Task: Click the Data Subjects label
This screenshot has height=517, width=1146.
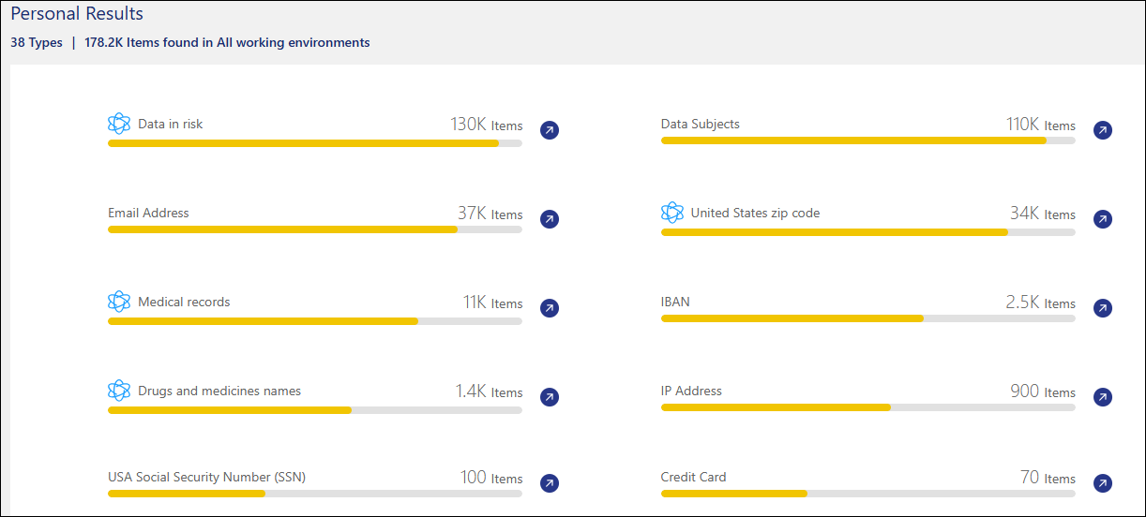Action: point(700,124)
